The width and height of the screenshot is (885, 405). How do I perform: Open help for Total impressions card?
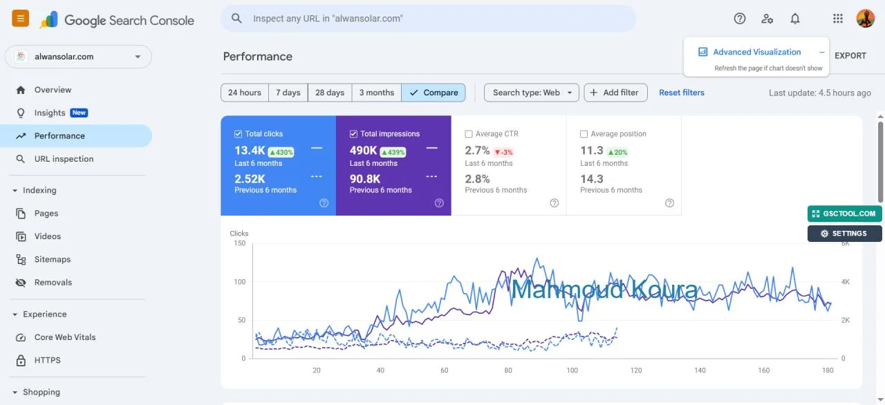[439, 203]
